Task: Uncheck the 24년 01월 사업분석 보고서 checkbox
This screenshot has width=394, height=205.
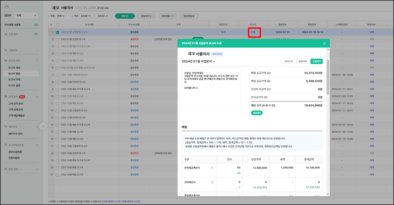Action: pyautogui.click(x=58, y=32)
